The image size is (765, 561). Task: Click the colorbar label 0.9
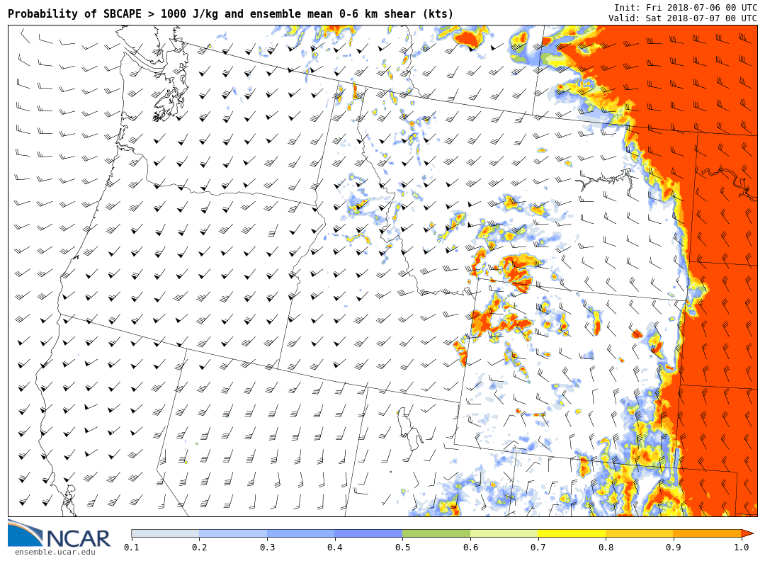point(674,548)
